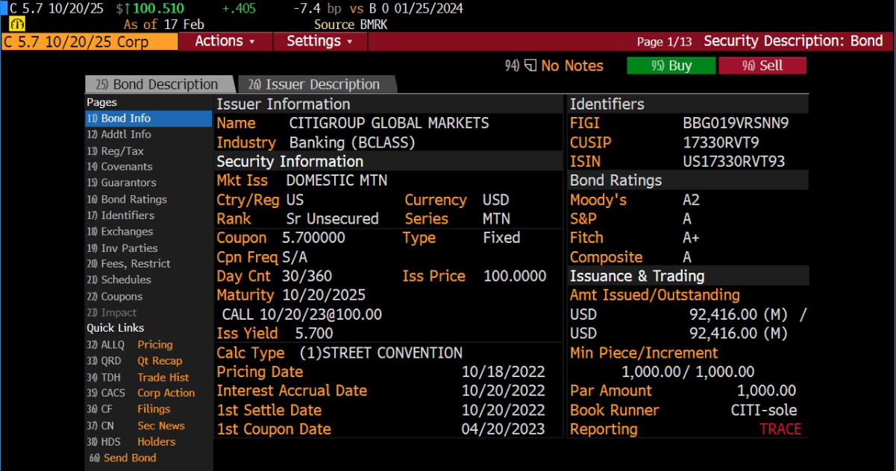Click the No Notes label

572,66
